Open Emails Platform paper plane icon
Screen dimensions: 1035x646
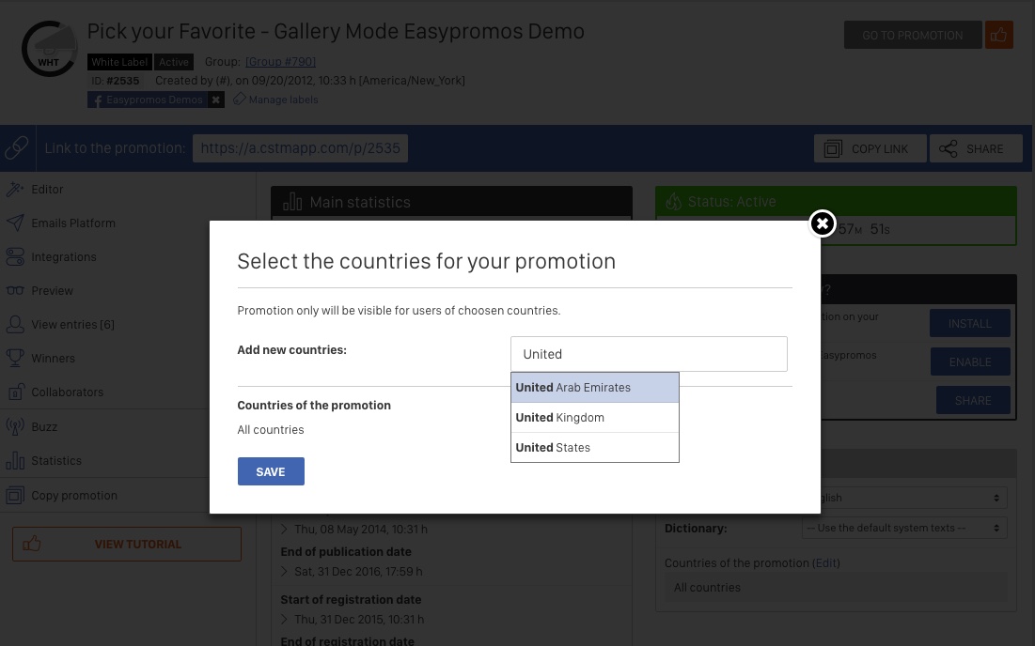point(15,223)
